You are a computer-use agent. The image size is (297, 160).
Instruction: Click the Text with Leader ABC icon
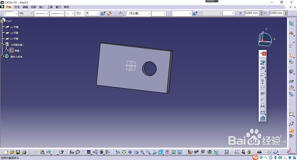[x=263, y=68]
